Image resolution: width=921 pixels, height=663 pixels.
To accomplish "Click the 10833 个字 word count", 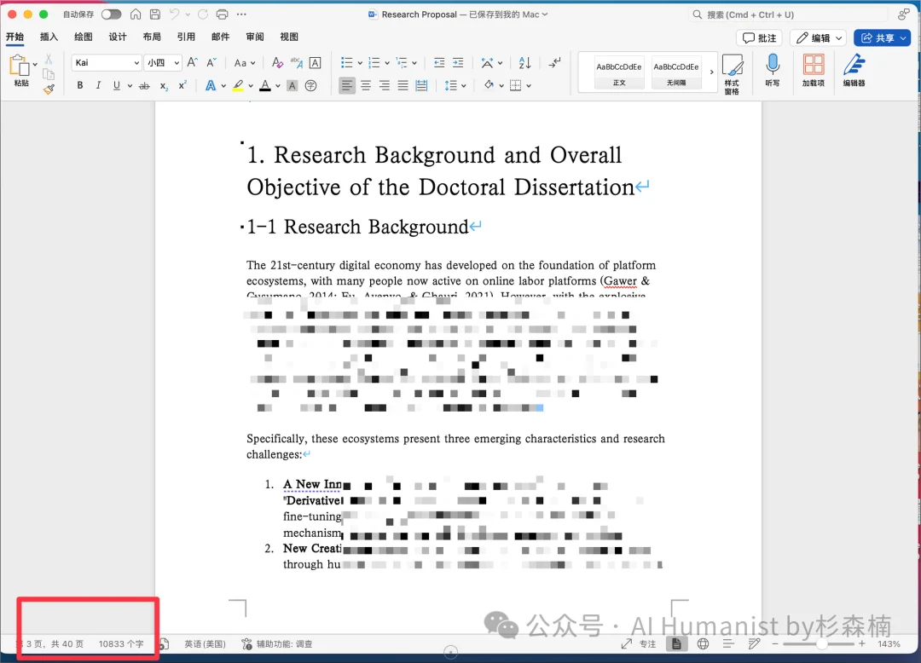I will pos(122,643).
